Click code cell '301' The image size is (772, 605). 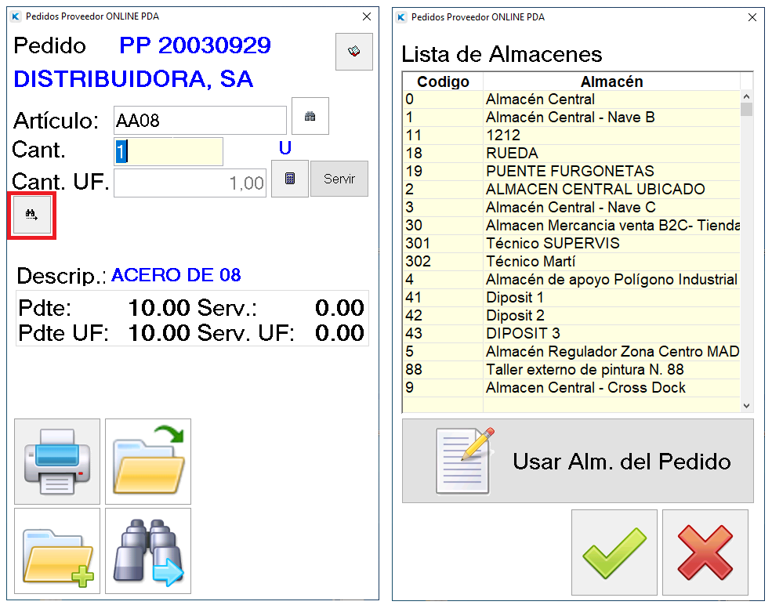(443, 243)
